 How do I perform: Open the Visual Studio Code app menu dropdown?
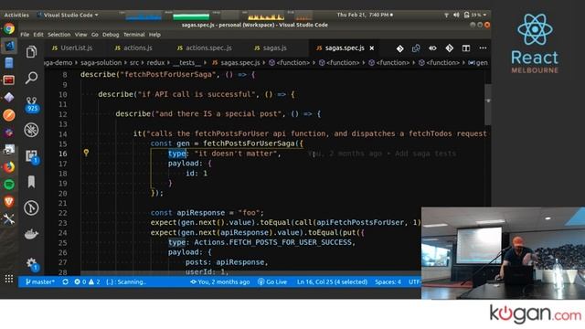(x=68, y=15)
